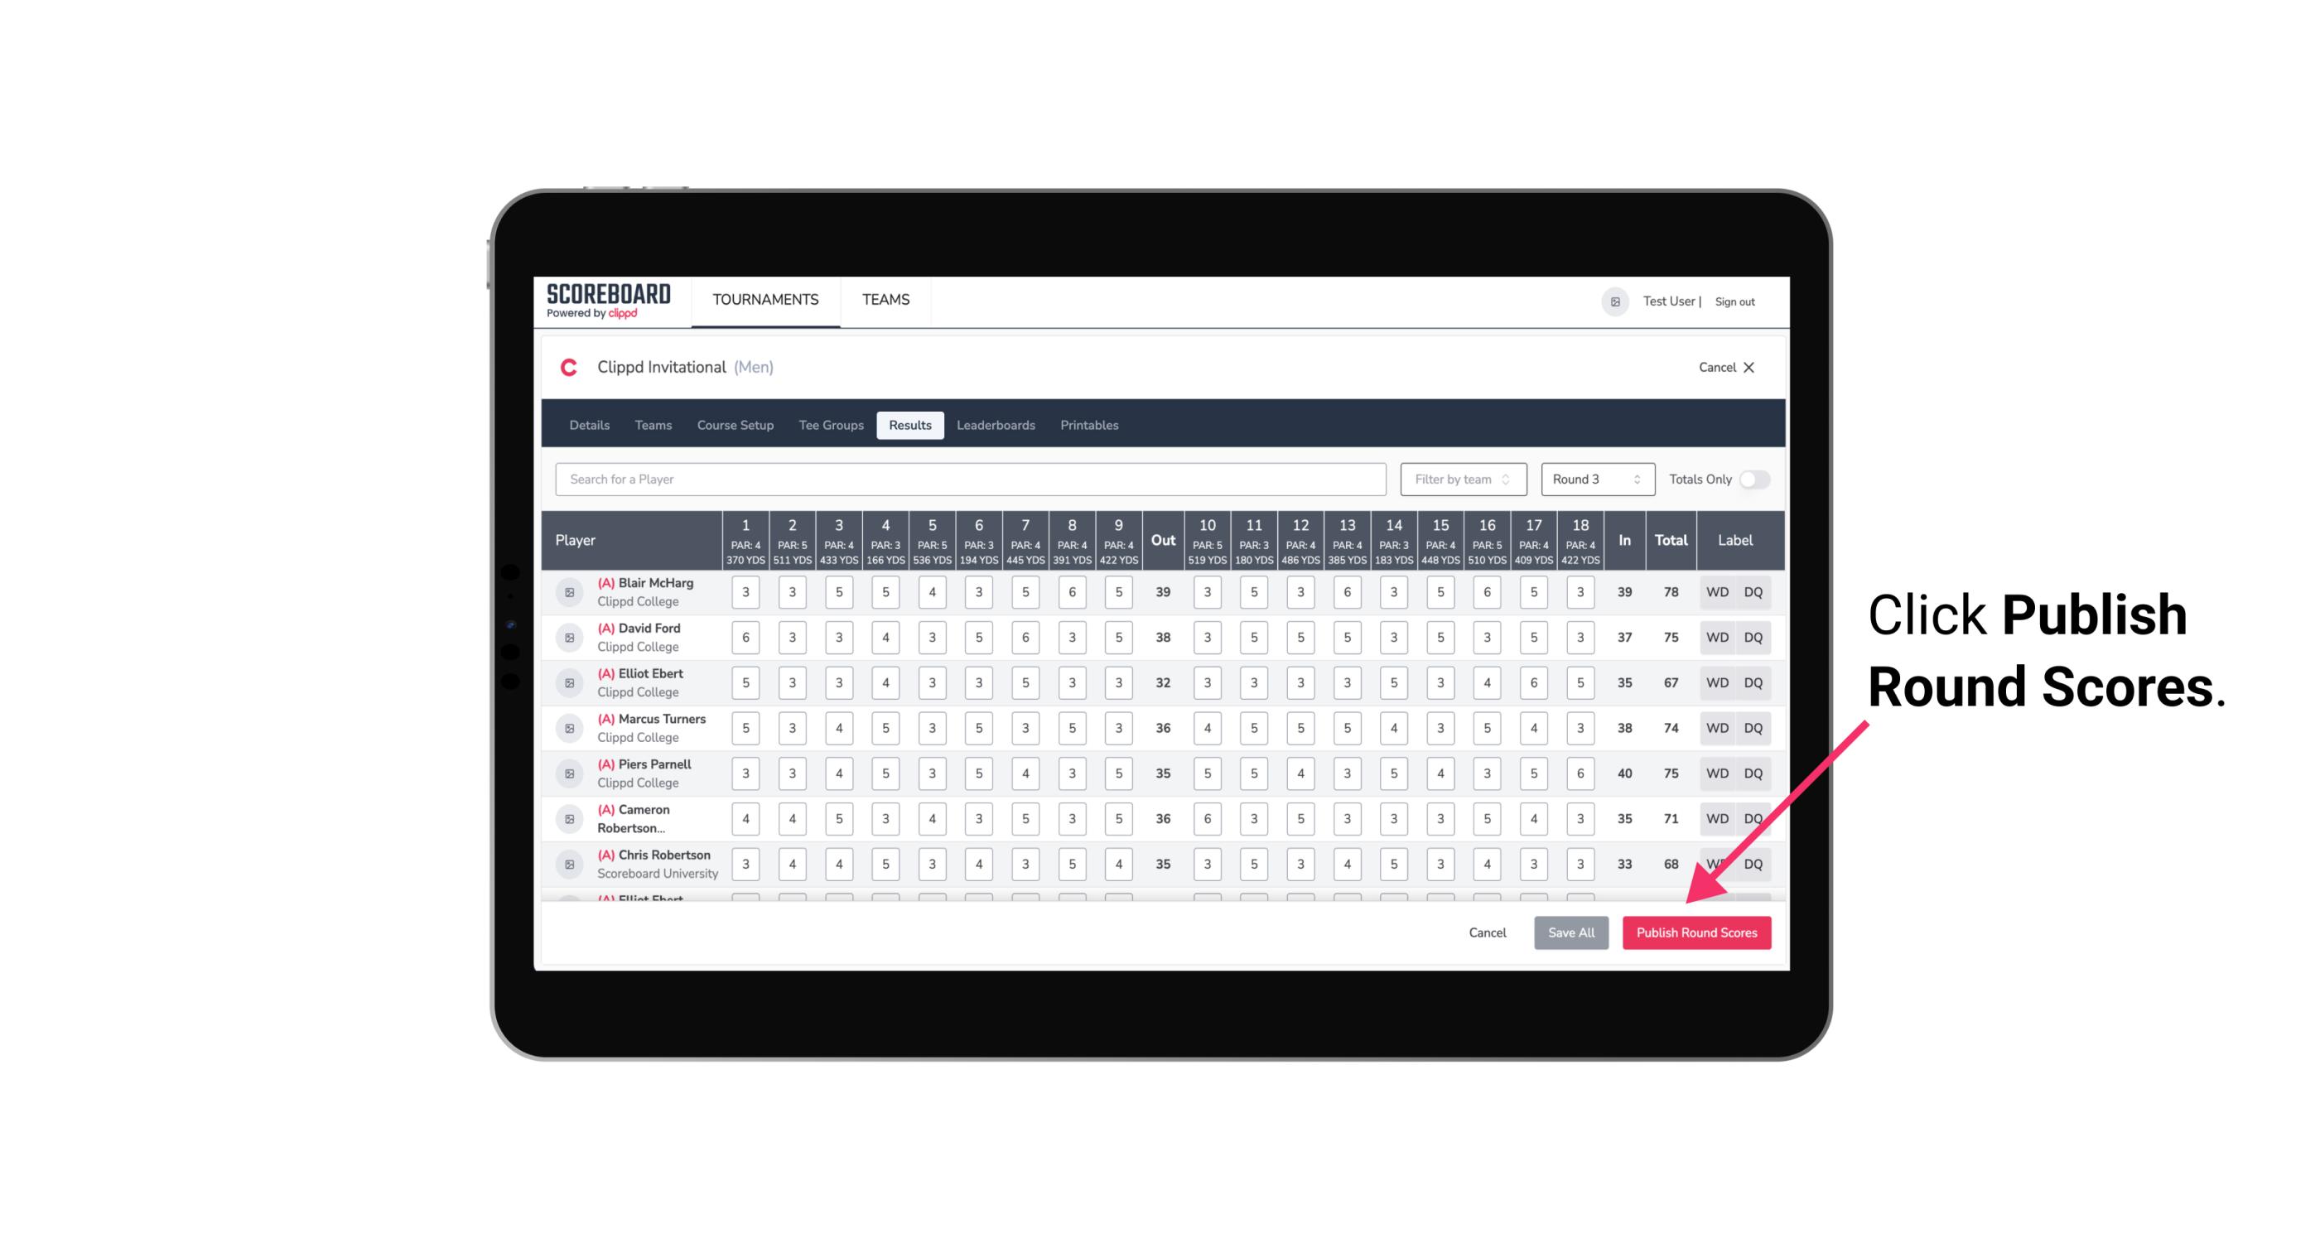This screenshot has width=2320, height=1248.
Task: Click the WD icon for Chris Robertson
Action: 1718,862
